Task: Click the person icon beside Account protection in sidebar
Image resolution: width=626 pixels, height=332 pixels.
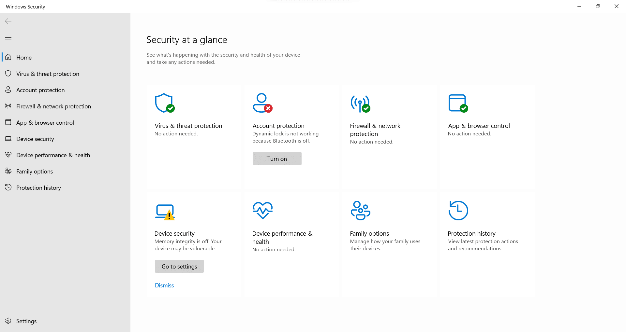Action: 8,90
